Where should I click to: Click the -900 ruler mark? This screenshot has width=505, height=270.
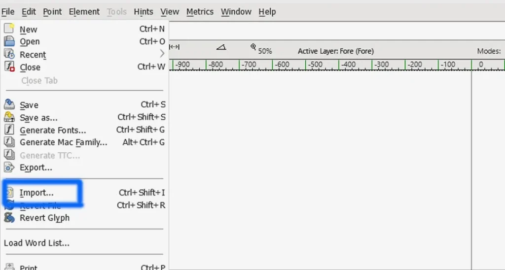pos(182,65)
